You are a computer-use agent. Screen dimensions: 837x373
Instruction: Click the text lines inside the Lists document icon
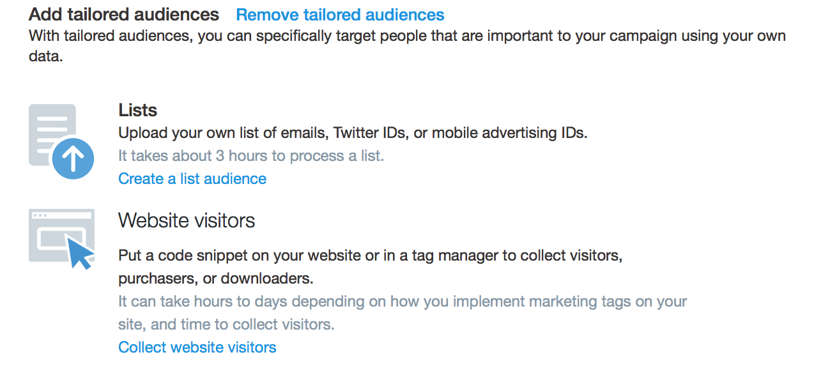pyautogui.click(x=52, y=130)
